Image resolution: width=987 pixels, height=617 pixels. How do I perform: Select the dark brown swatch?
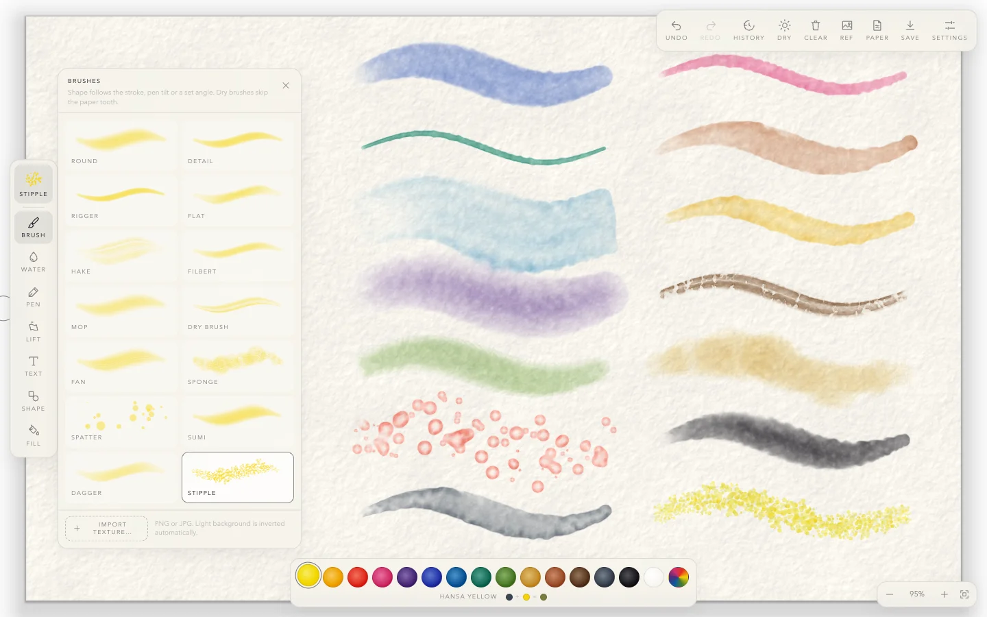click(x=580, y=577)
